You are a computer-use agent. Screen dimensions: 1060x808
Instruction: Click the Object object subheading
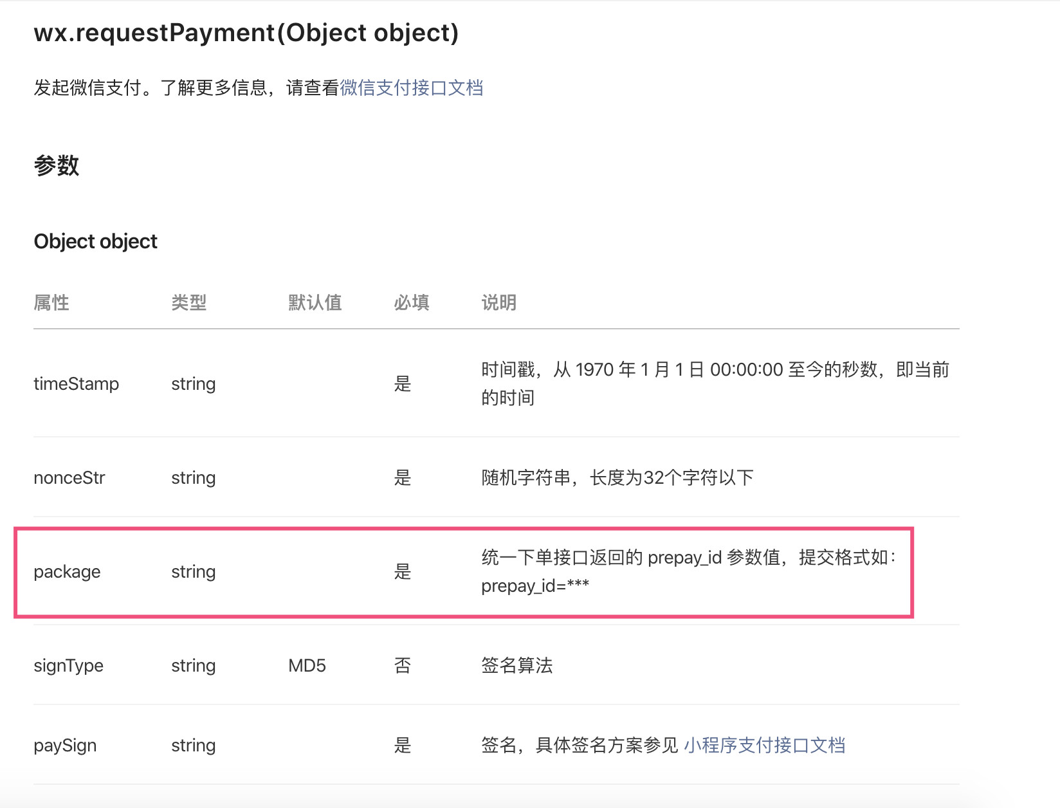[x=95, y=241]
